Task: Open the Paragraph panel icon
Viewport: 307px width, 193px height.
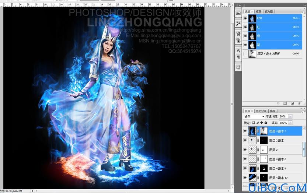Action: tap(238, 57)
